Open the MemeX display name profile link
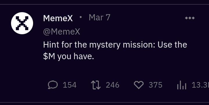This screenshot has height=105, width=209. tap(58, 18)
